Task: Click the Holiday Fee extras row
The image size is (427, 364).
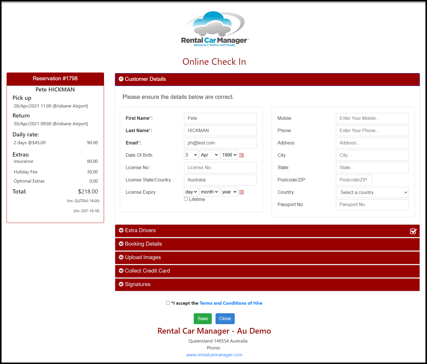Action: coord(56,172)
